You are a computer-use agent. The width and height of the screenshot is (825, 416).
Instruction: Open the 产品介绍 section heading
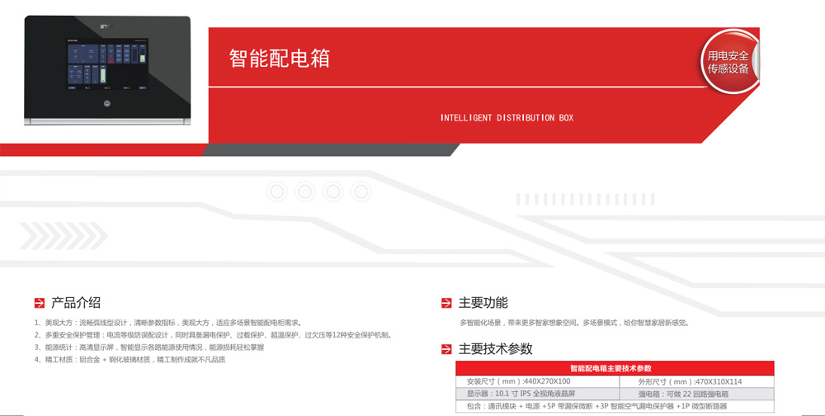(x=76, y=303)
